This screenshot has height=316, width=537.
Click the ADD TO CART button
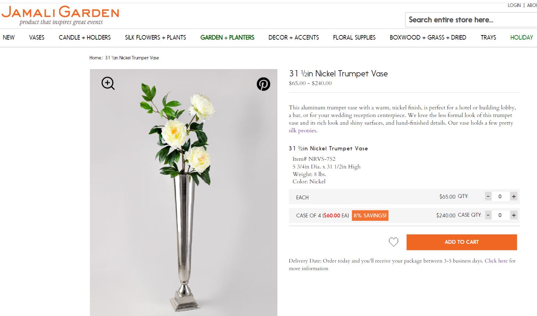click(x=462, y=242)
